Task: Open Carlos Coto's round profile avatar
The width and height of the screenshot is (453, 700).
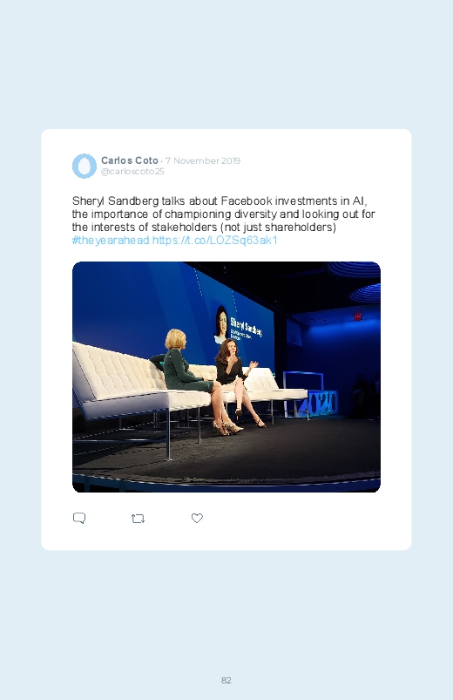Action: coord(85,166)
